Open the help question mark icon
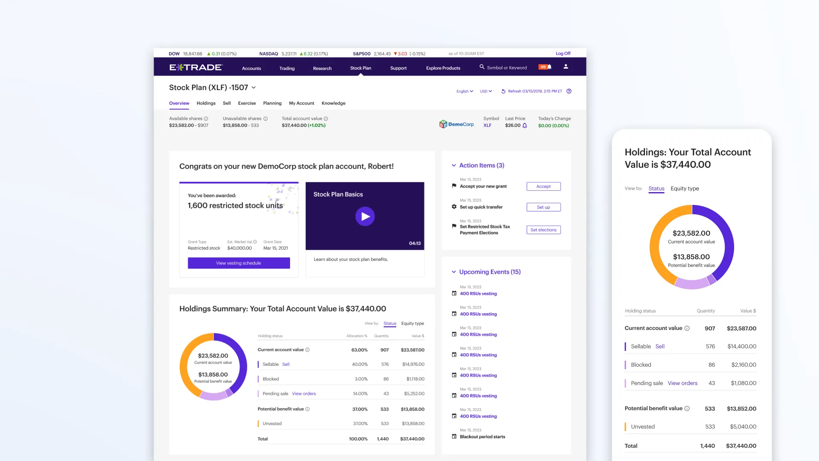The width and height of the screenshot is (819, 461). click(569, 91)
